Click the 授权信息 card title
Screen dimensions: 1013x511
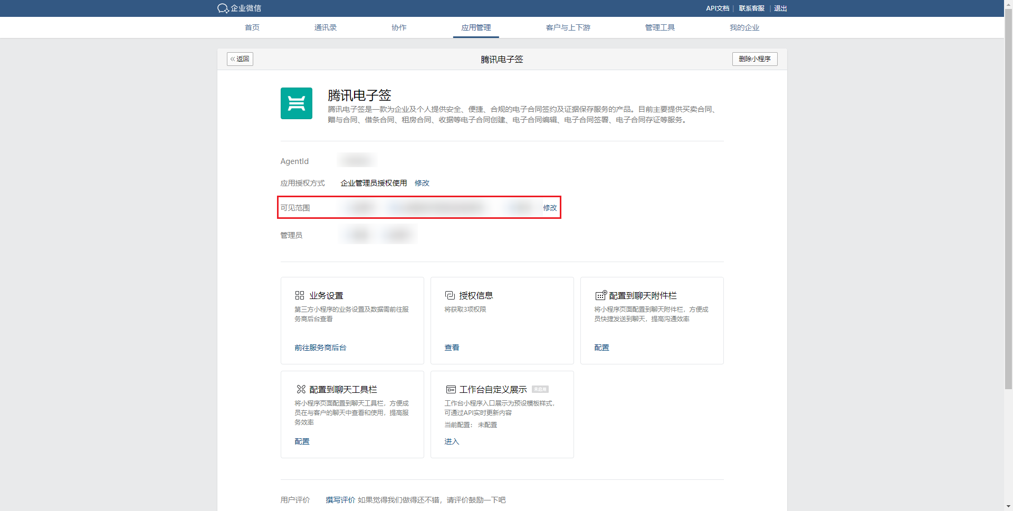pyautogui.click(x=476, y=295)
